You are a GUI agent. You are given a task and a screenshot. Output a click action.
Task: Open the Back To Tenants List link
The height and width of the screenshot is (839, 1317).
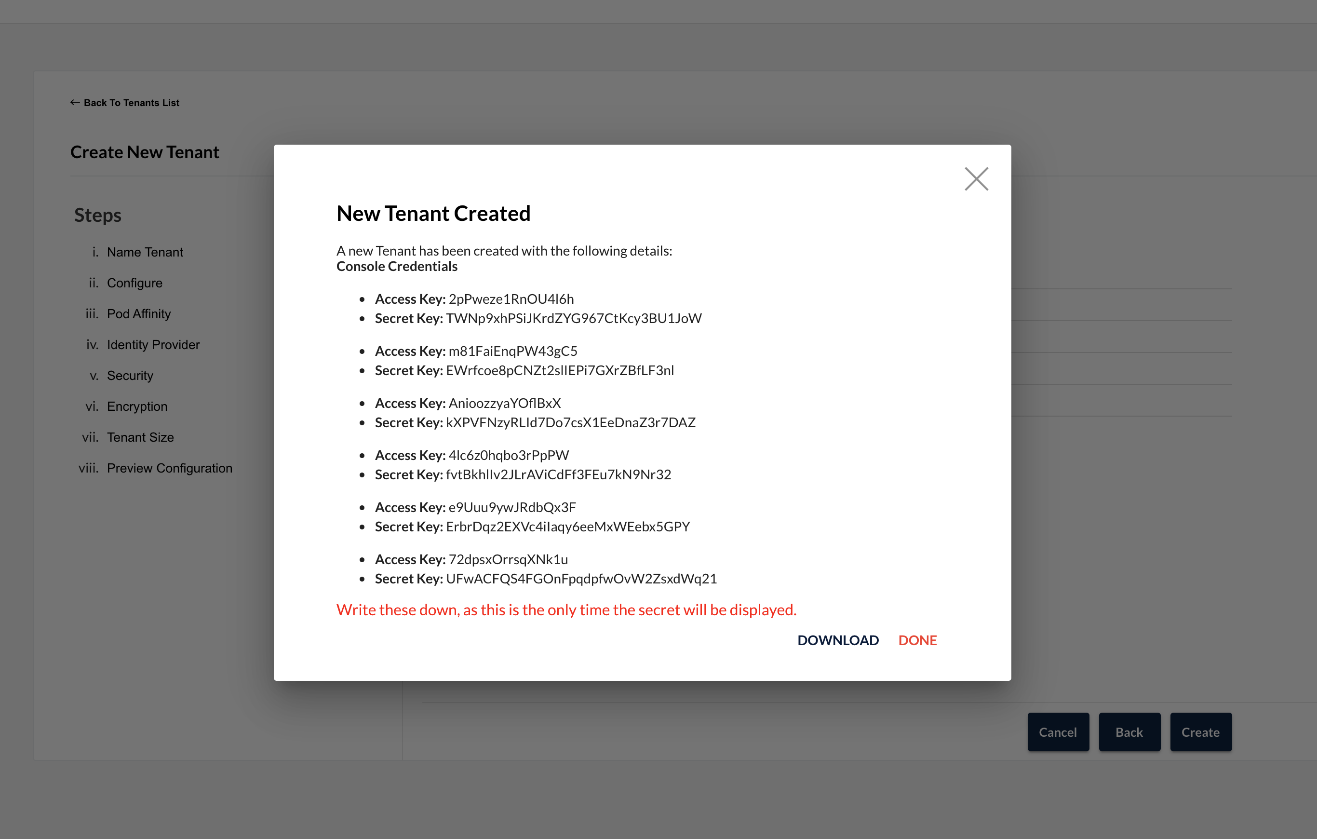pos(131,103)
